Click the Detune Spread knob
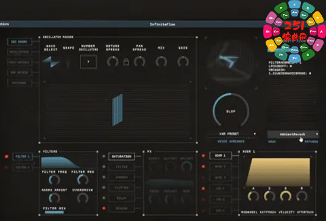The height and width of the screenshot is (221, 326). 113,61
